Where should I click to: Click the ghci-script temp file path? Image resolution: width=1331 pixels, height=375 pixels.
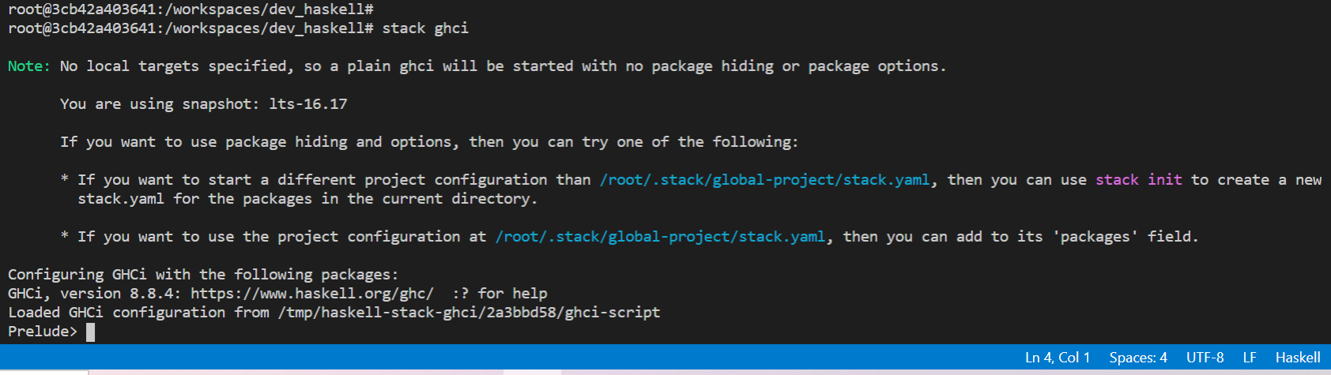click(469, 313)
